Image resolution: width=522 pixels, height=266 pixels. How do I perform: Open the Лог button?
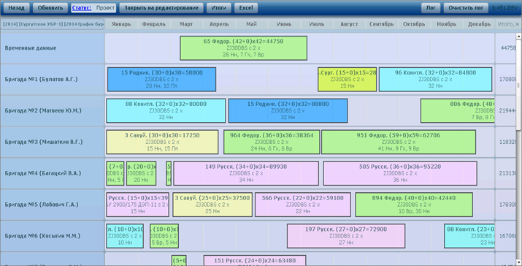click(431, 7)
